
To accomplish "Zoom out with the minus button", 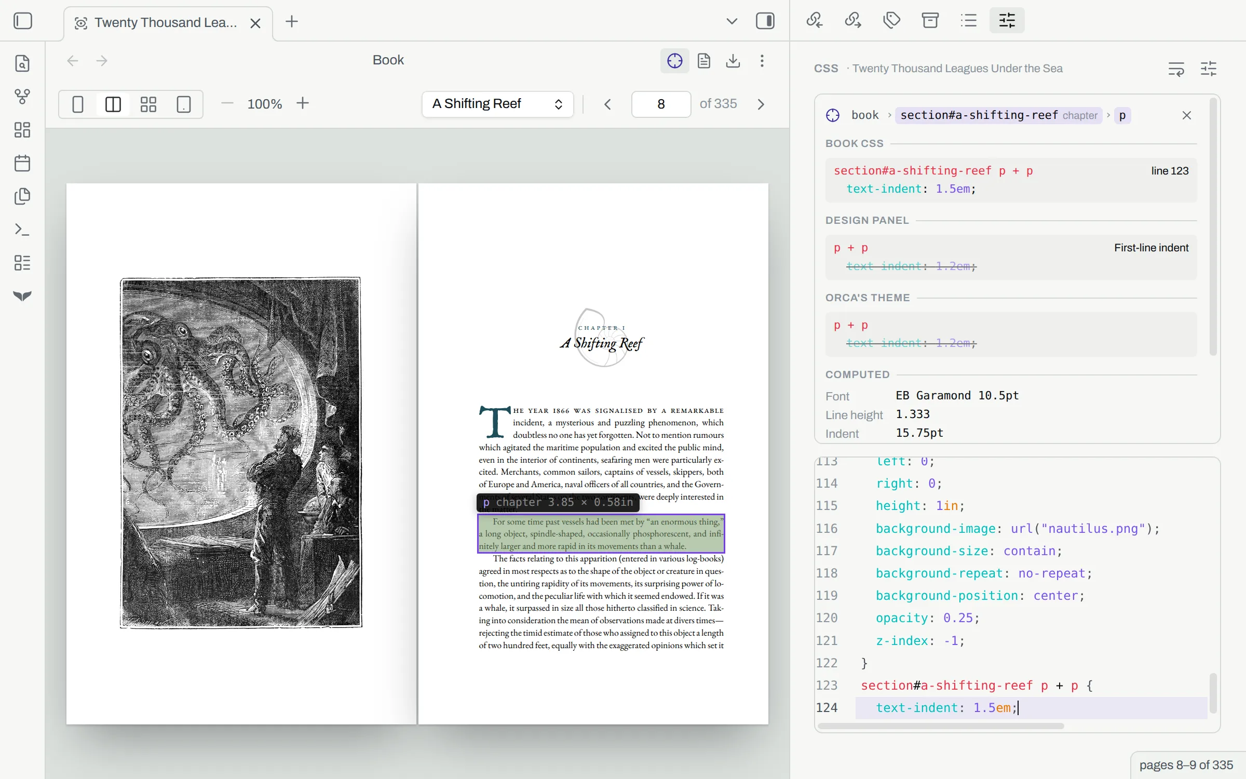I will pyautogui.click(x=227, y=103).
